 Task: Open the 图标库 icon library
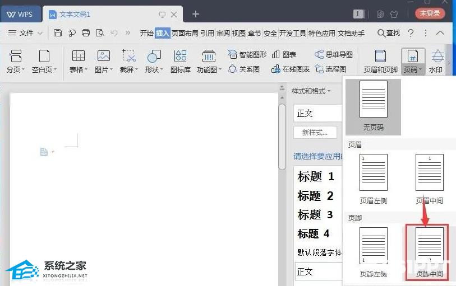pos(180,62)
